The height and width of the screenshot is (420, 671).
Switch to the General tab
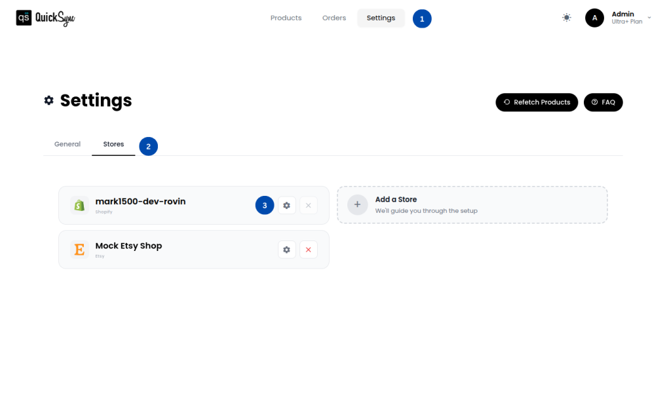(x=67, y=144)
